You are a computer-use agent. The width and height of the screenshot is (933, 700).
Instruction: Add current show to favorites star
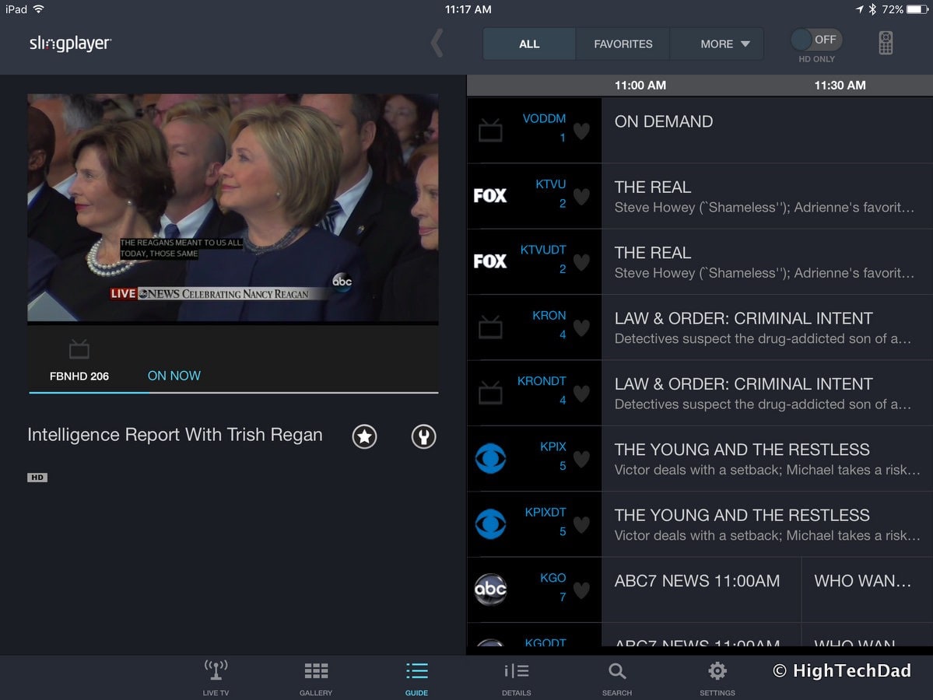[x=364, y=436]
